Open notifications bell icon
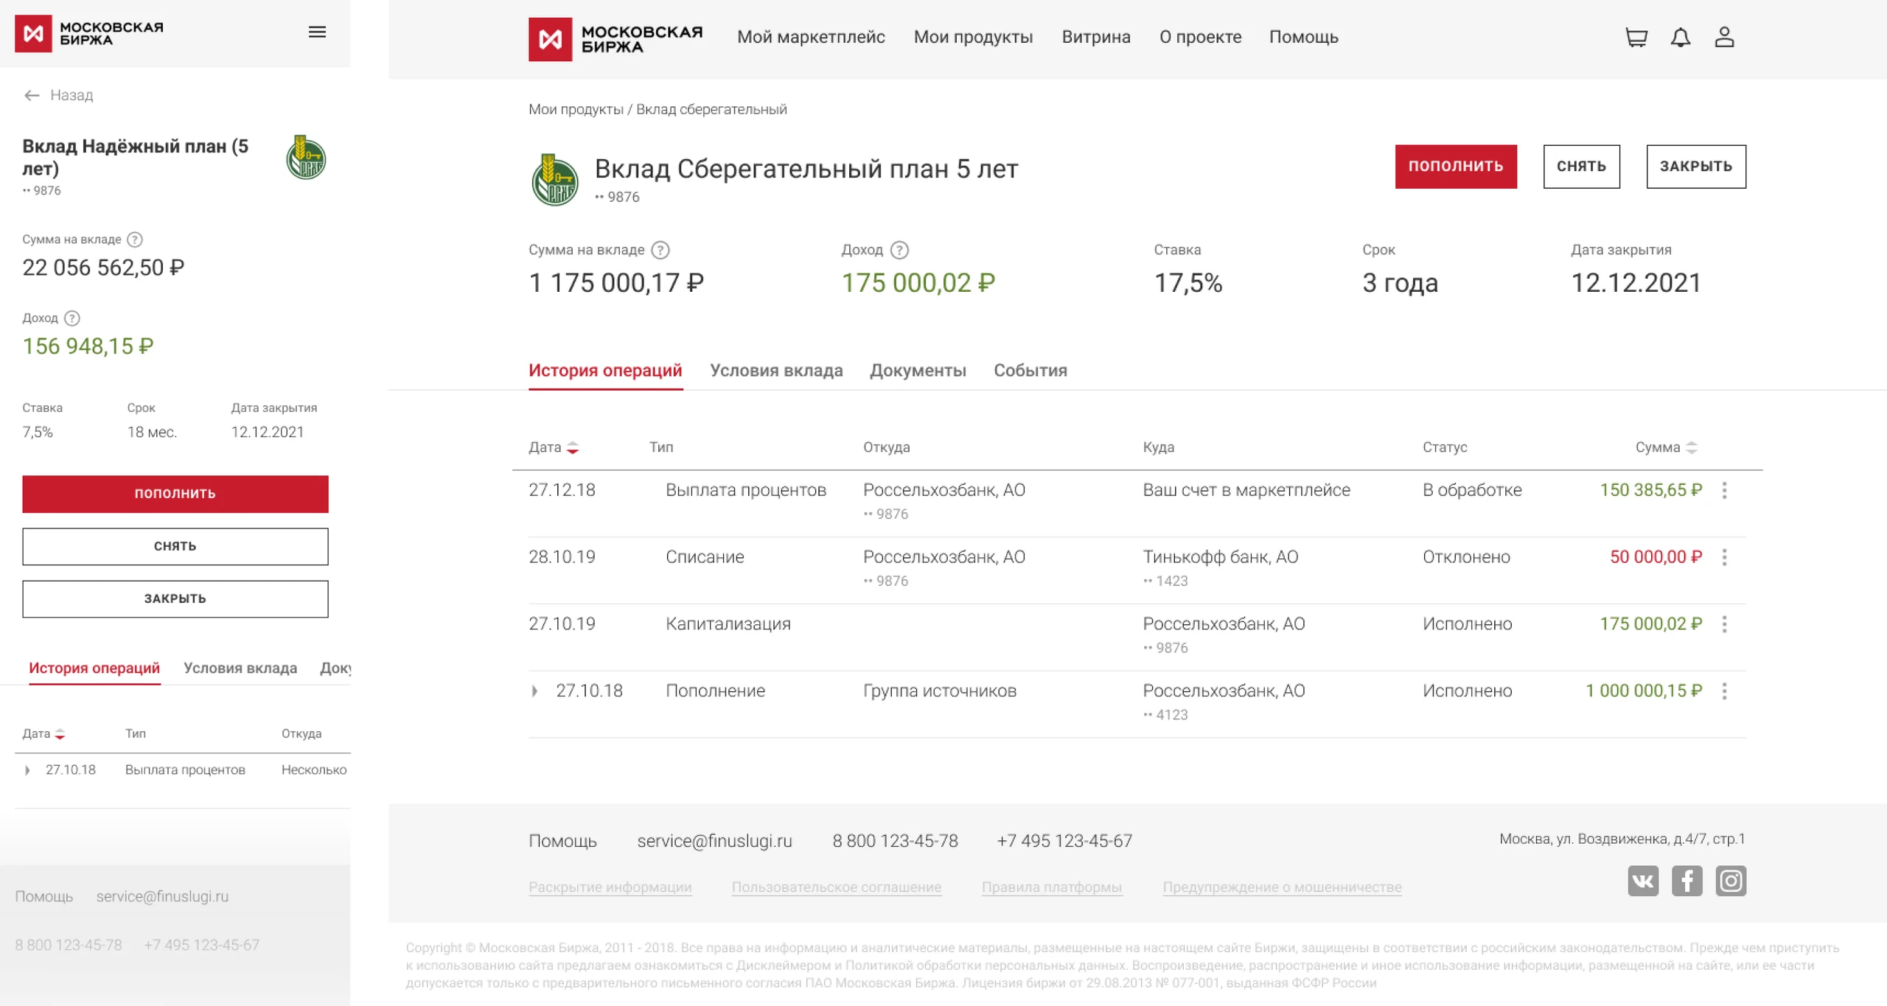This screenshot has height=1006, width=1887. [1681, 37]
